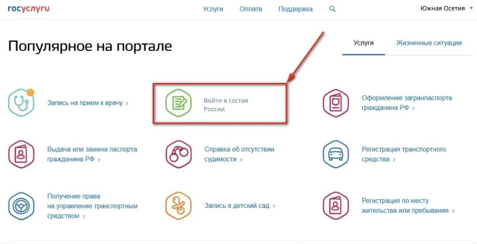The width and height of the screenshot is (477, 244).
Task: Open the Оплата menu item
Action: click(x=251, y=9)
